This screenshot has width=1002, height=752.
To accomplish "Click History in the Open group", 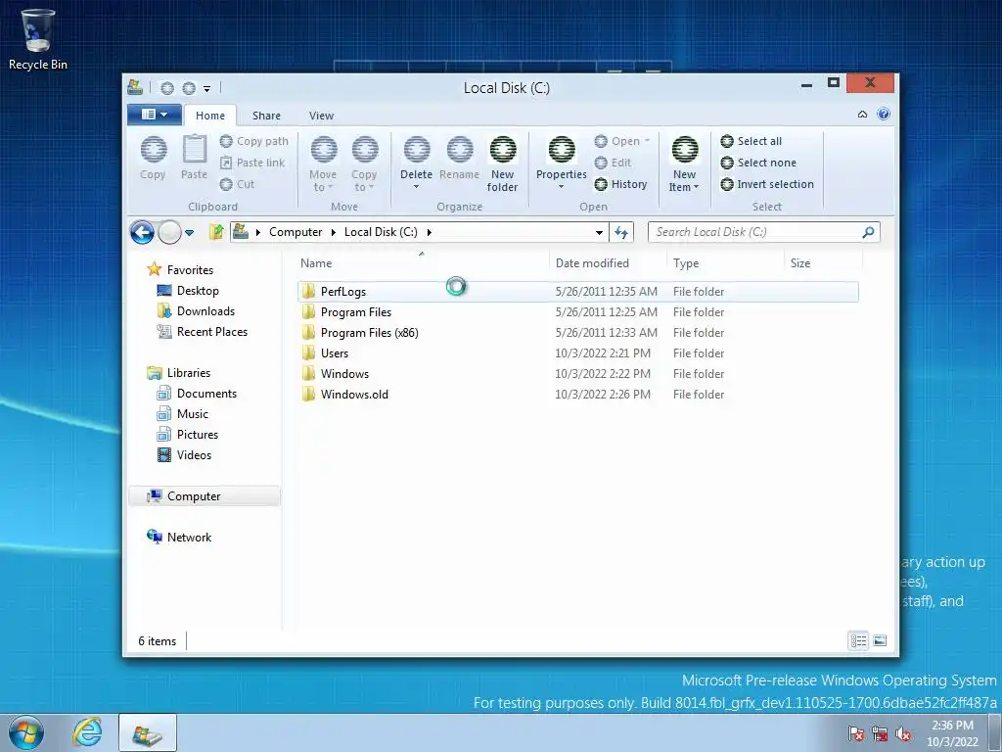I will (x=620, y=184).
